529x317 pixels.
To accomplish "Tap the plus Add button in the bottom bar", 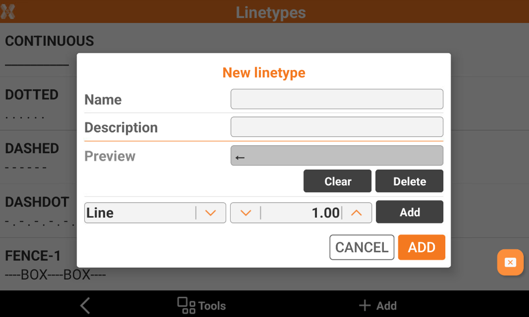I will point(378,306).
